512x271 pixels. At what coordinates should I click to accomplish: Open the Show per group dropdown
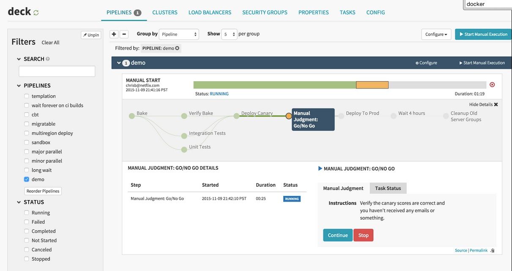(229, 34)
